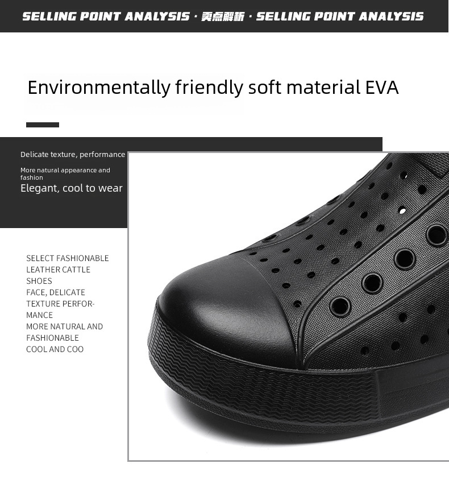
Task: Click the right 'SELLING POINT ANALYSIS' banner text
Action: 340,16
